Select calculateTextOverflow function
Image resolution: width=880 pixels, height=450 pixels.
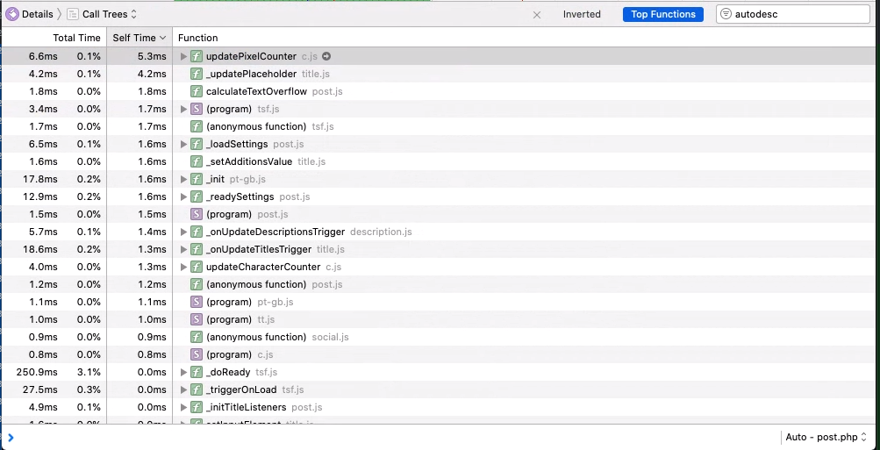[256, 91]
